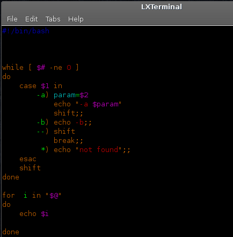Open the File menu
Image resolution: width=233 pixels, height=237 pixels.
pyautogui.click(x=12, y=19)
